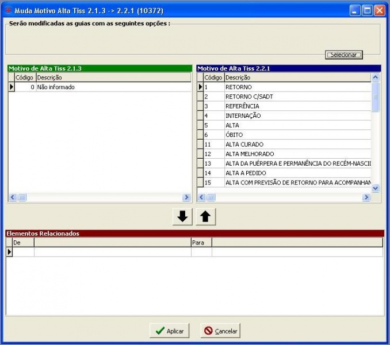
Task: Click the left scroll arrow under Tiss 2.2.1 list
Action: coord(201,197)
